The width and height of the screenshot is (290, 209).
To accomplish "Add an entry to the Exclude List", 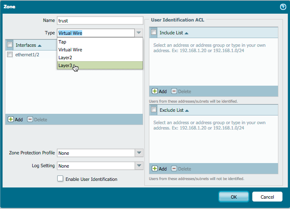I will click(x=159, y=168).
